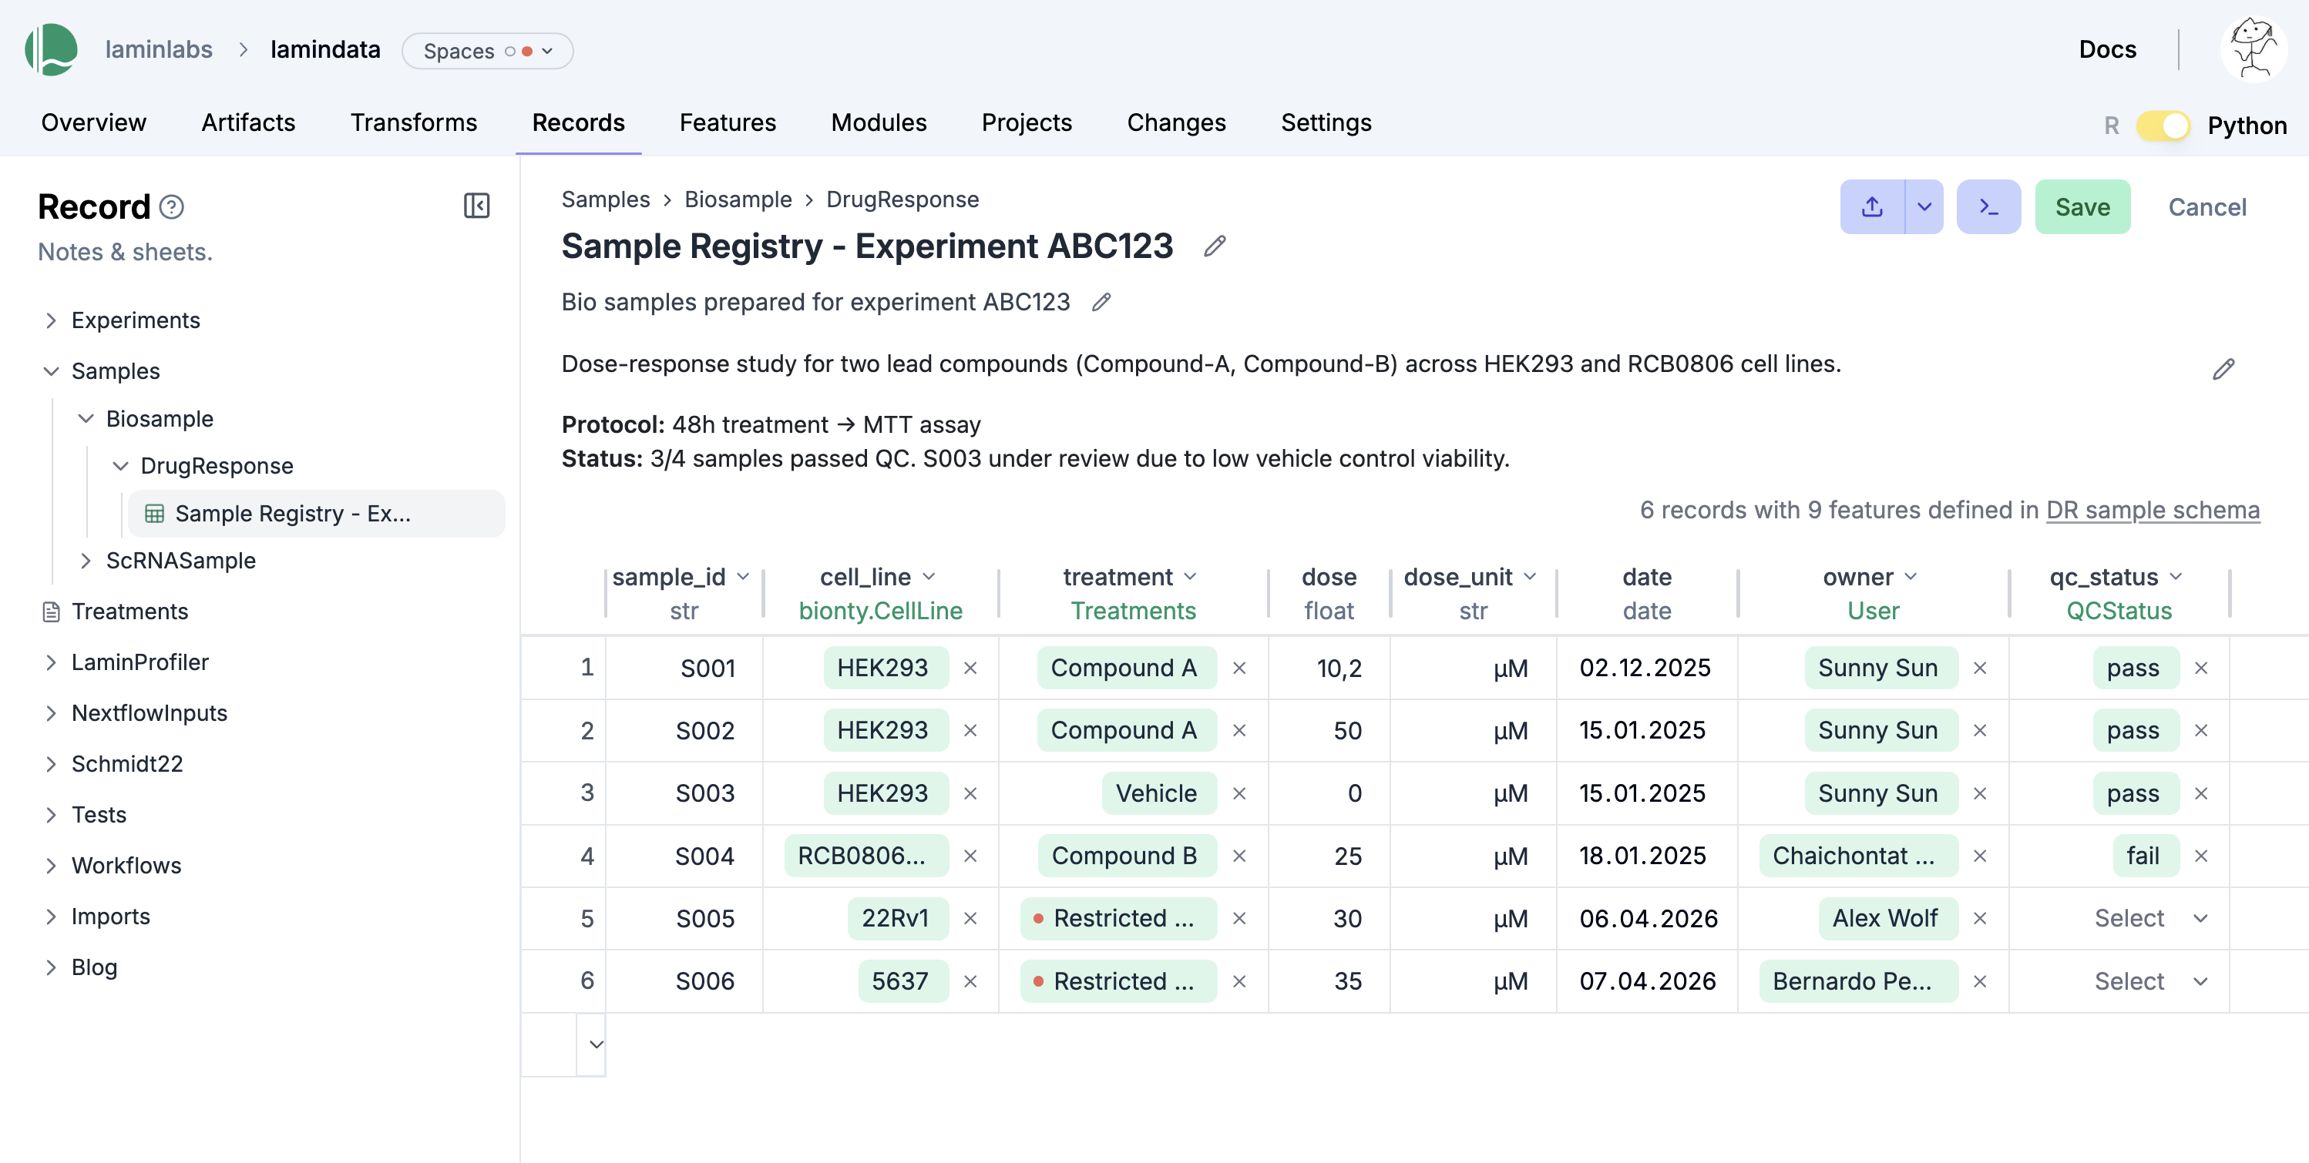Viewport: 2309px width, 1163px height.
Task: Collapse the Record sidebar panel
Action: [x=476, y=206]
